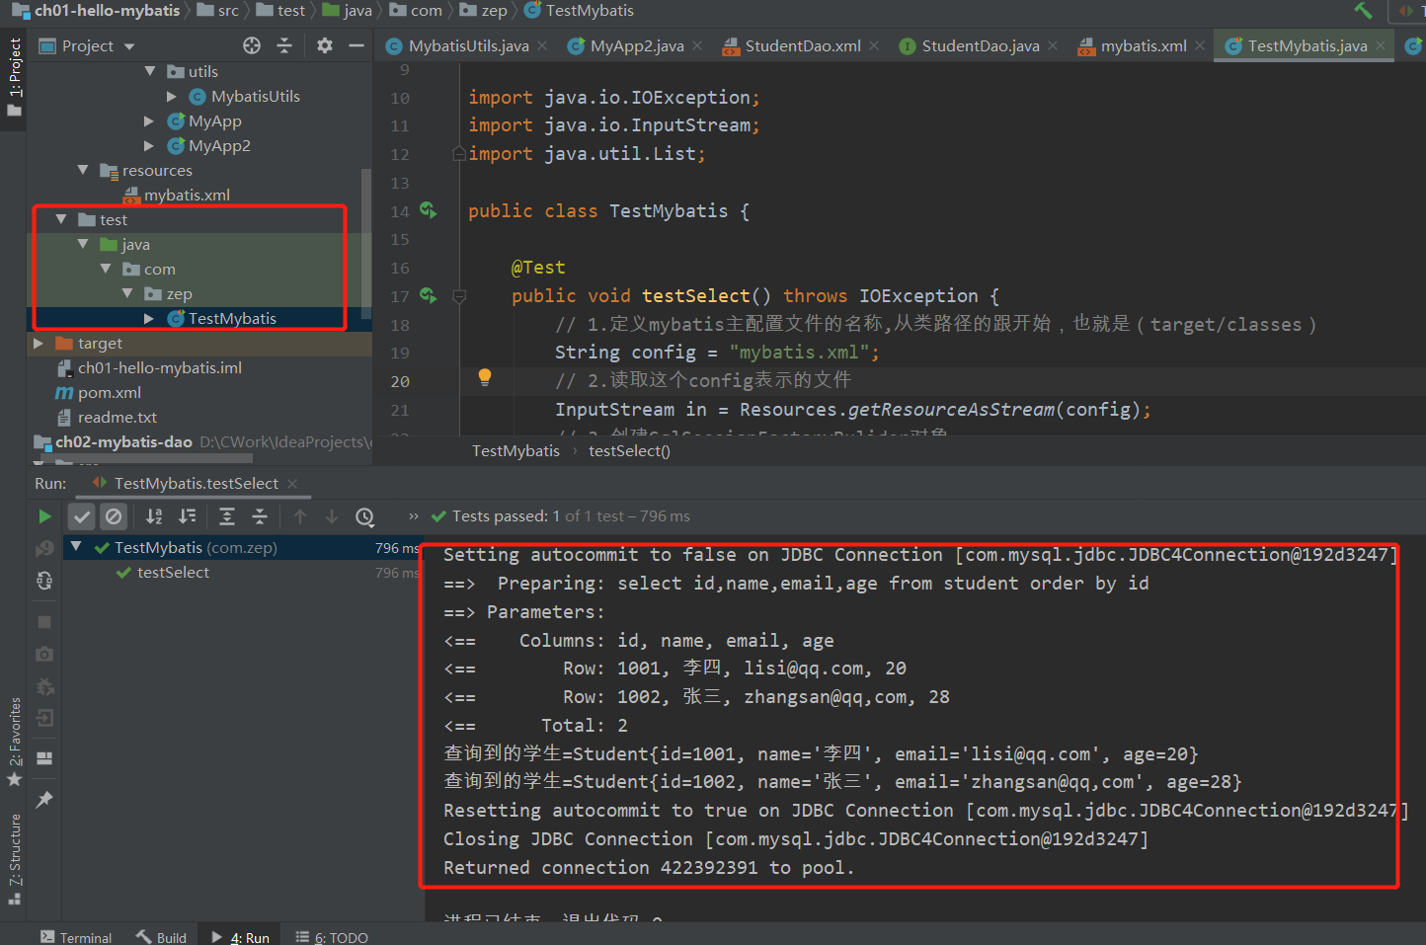
Task: Open the 6: TODO tool window
Action: click(332, 937)
